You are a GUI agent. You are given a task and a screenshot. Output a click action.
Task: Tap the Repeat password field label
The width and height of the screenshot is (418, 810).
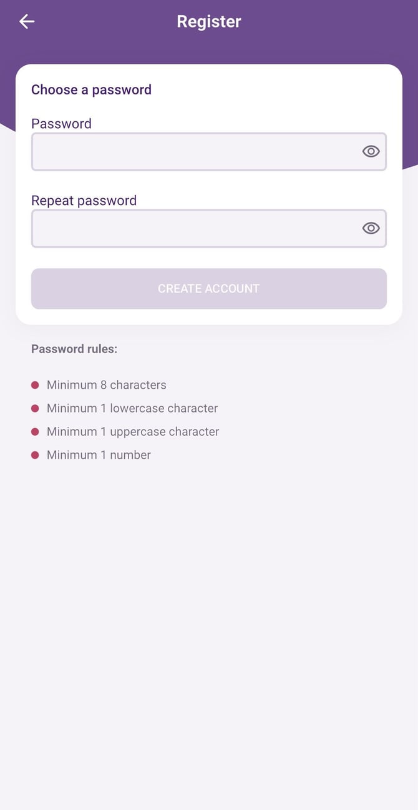pyautogui.click(x=84, y=201)
